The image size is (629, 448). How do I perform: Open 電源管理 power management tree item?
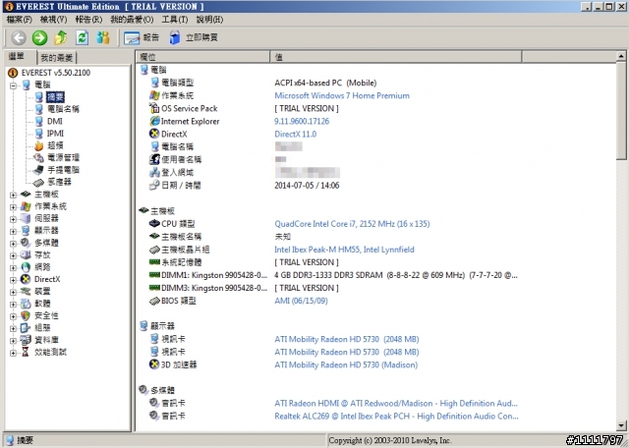63,157
